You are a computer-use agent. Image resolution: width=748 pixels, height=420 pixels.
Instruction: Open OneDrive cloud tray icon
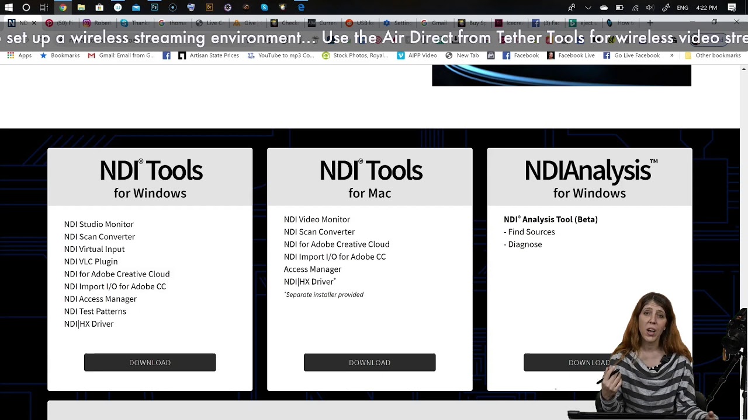604,8
